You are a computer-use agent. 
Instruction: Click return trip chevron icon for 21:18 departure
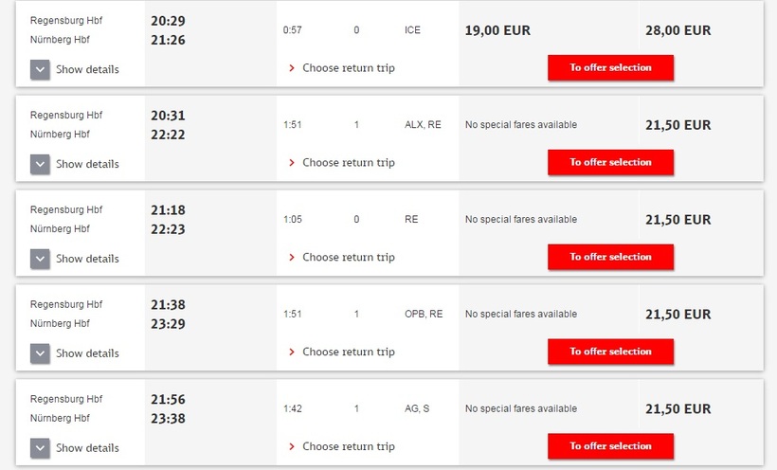tap(292, 258)
